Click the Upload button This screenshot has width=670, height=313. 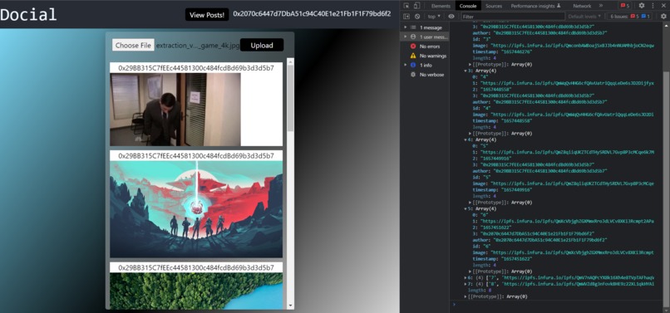point(262,45)
